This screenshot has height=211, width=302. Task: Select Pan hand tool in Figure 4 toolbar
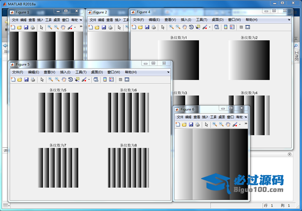point(185,27)
